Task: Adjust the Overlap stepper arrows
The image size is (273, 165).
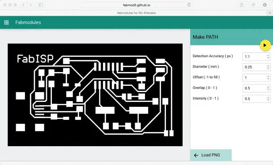Action: click(268, 89)
